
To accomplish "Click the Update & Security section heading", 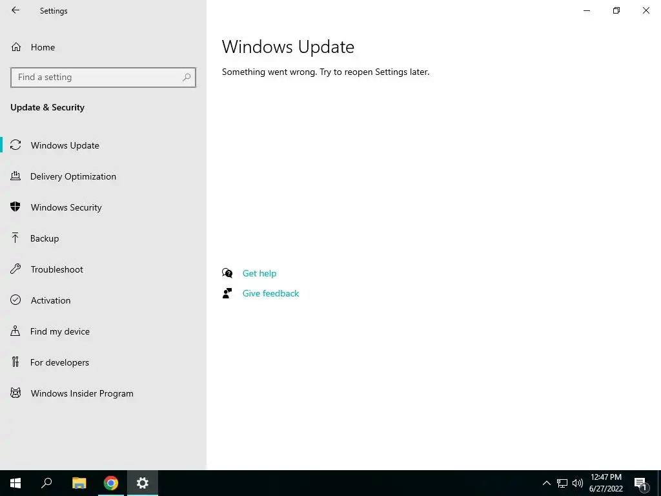I will [x=47, y=108].
